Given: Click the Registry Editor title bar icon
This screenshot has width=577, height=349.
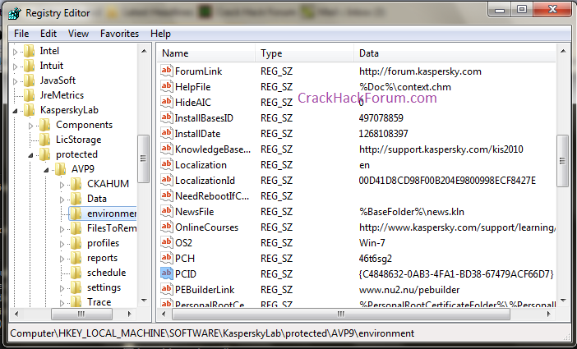Looking at the screenshot, I should 14,13.
